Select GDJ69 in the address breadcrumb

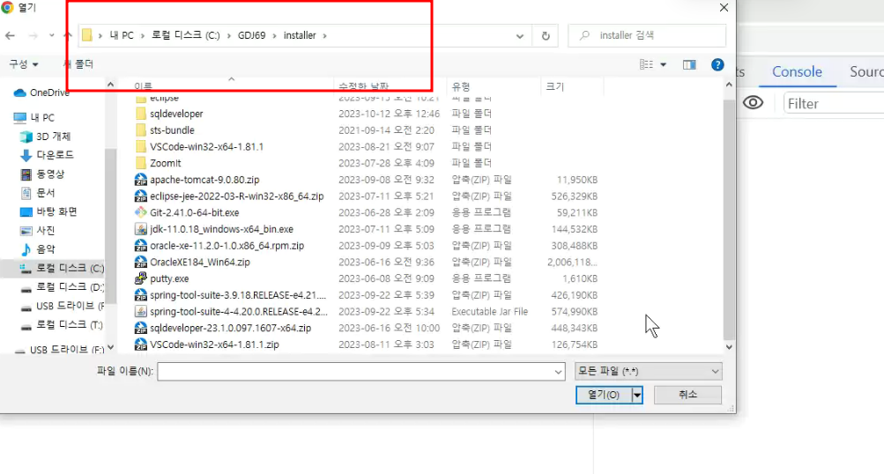pyautogui.click(x=251, y=35)
